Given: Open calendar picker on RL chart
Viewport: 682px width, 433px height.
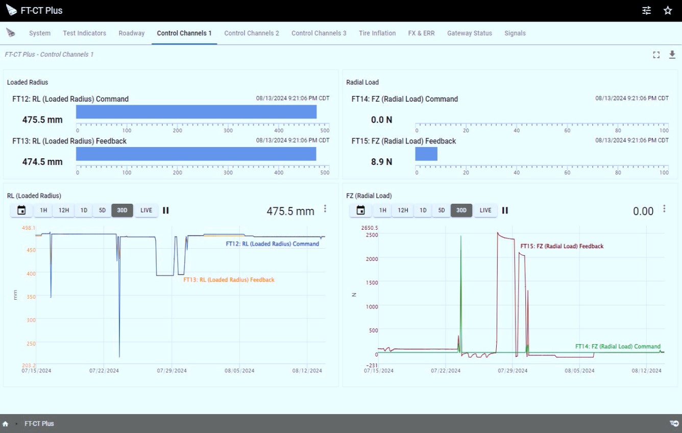Looking at the screenshot, I should coord(21,210).
